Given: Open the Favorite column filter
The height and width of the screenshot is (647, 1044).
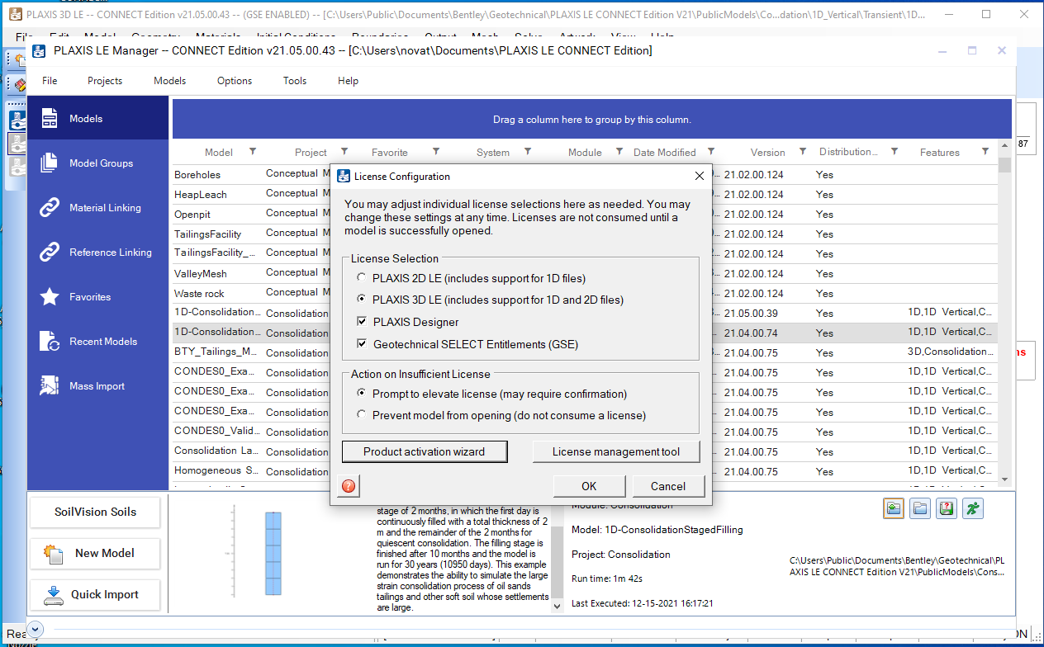Looking at the screenshot, I should [436, 152].
